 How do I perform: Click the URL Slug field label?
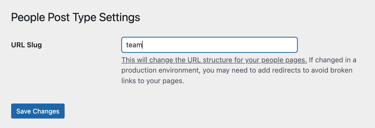[x=26, y=45]
